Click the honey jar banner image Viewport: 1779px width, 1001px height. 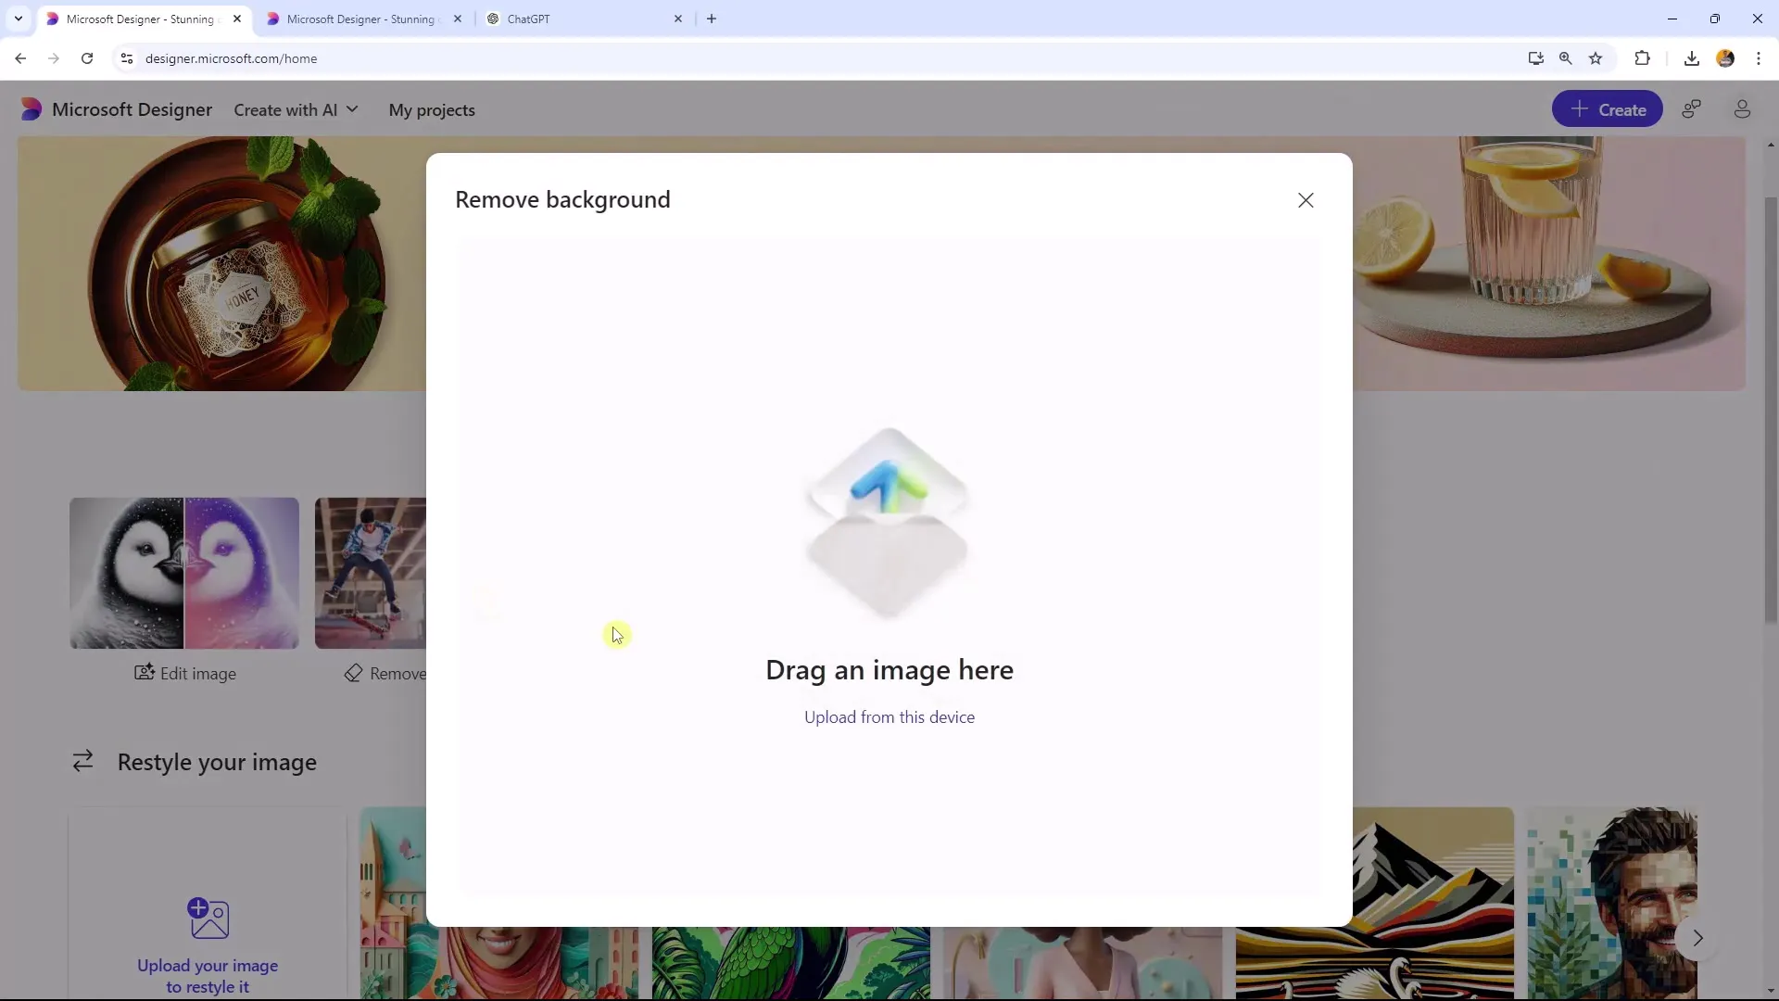(222, 263)
